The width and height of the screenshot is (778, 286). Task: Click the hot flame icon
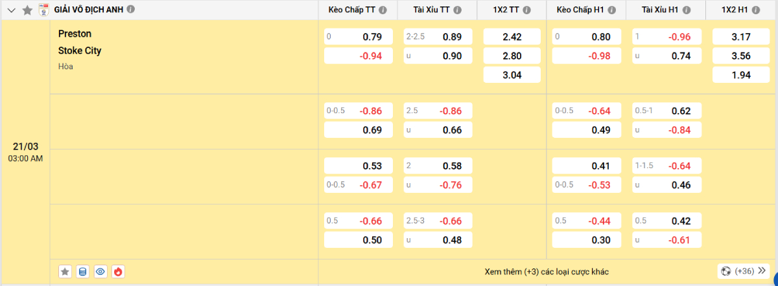pos(117,272)
